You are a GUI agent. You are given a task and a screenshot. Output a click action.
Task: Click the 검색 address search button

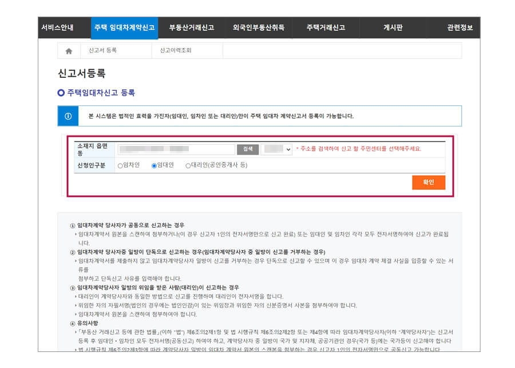(x=248, y=149)
